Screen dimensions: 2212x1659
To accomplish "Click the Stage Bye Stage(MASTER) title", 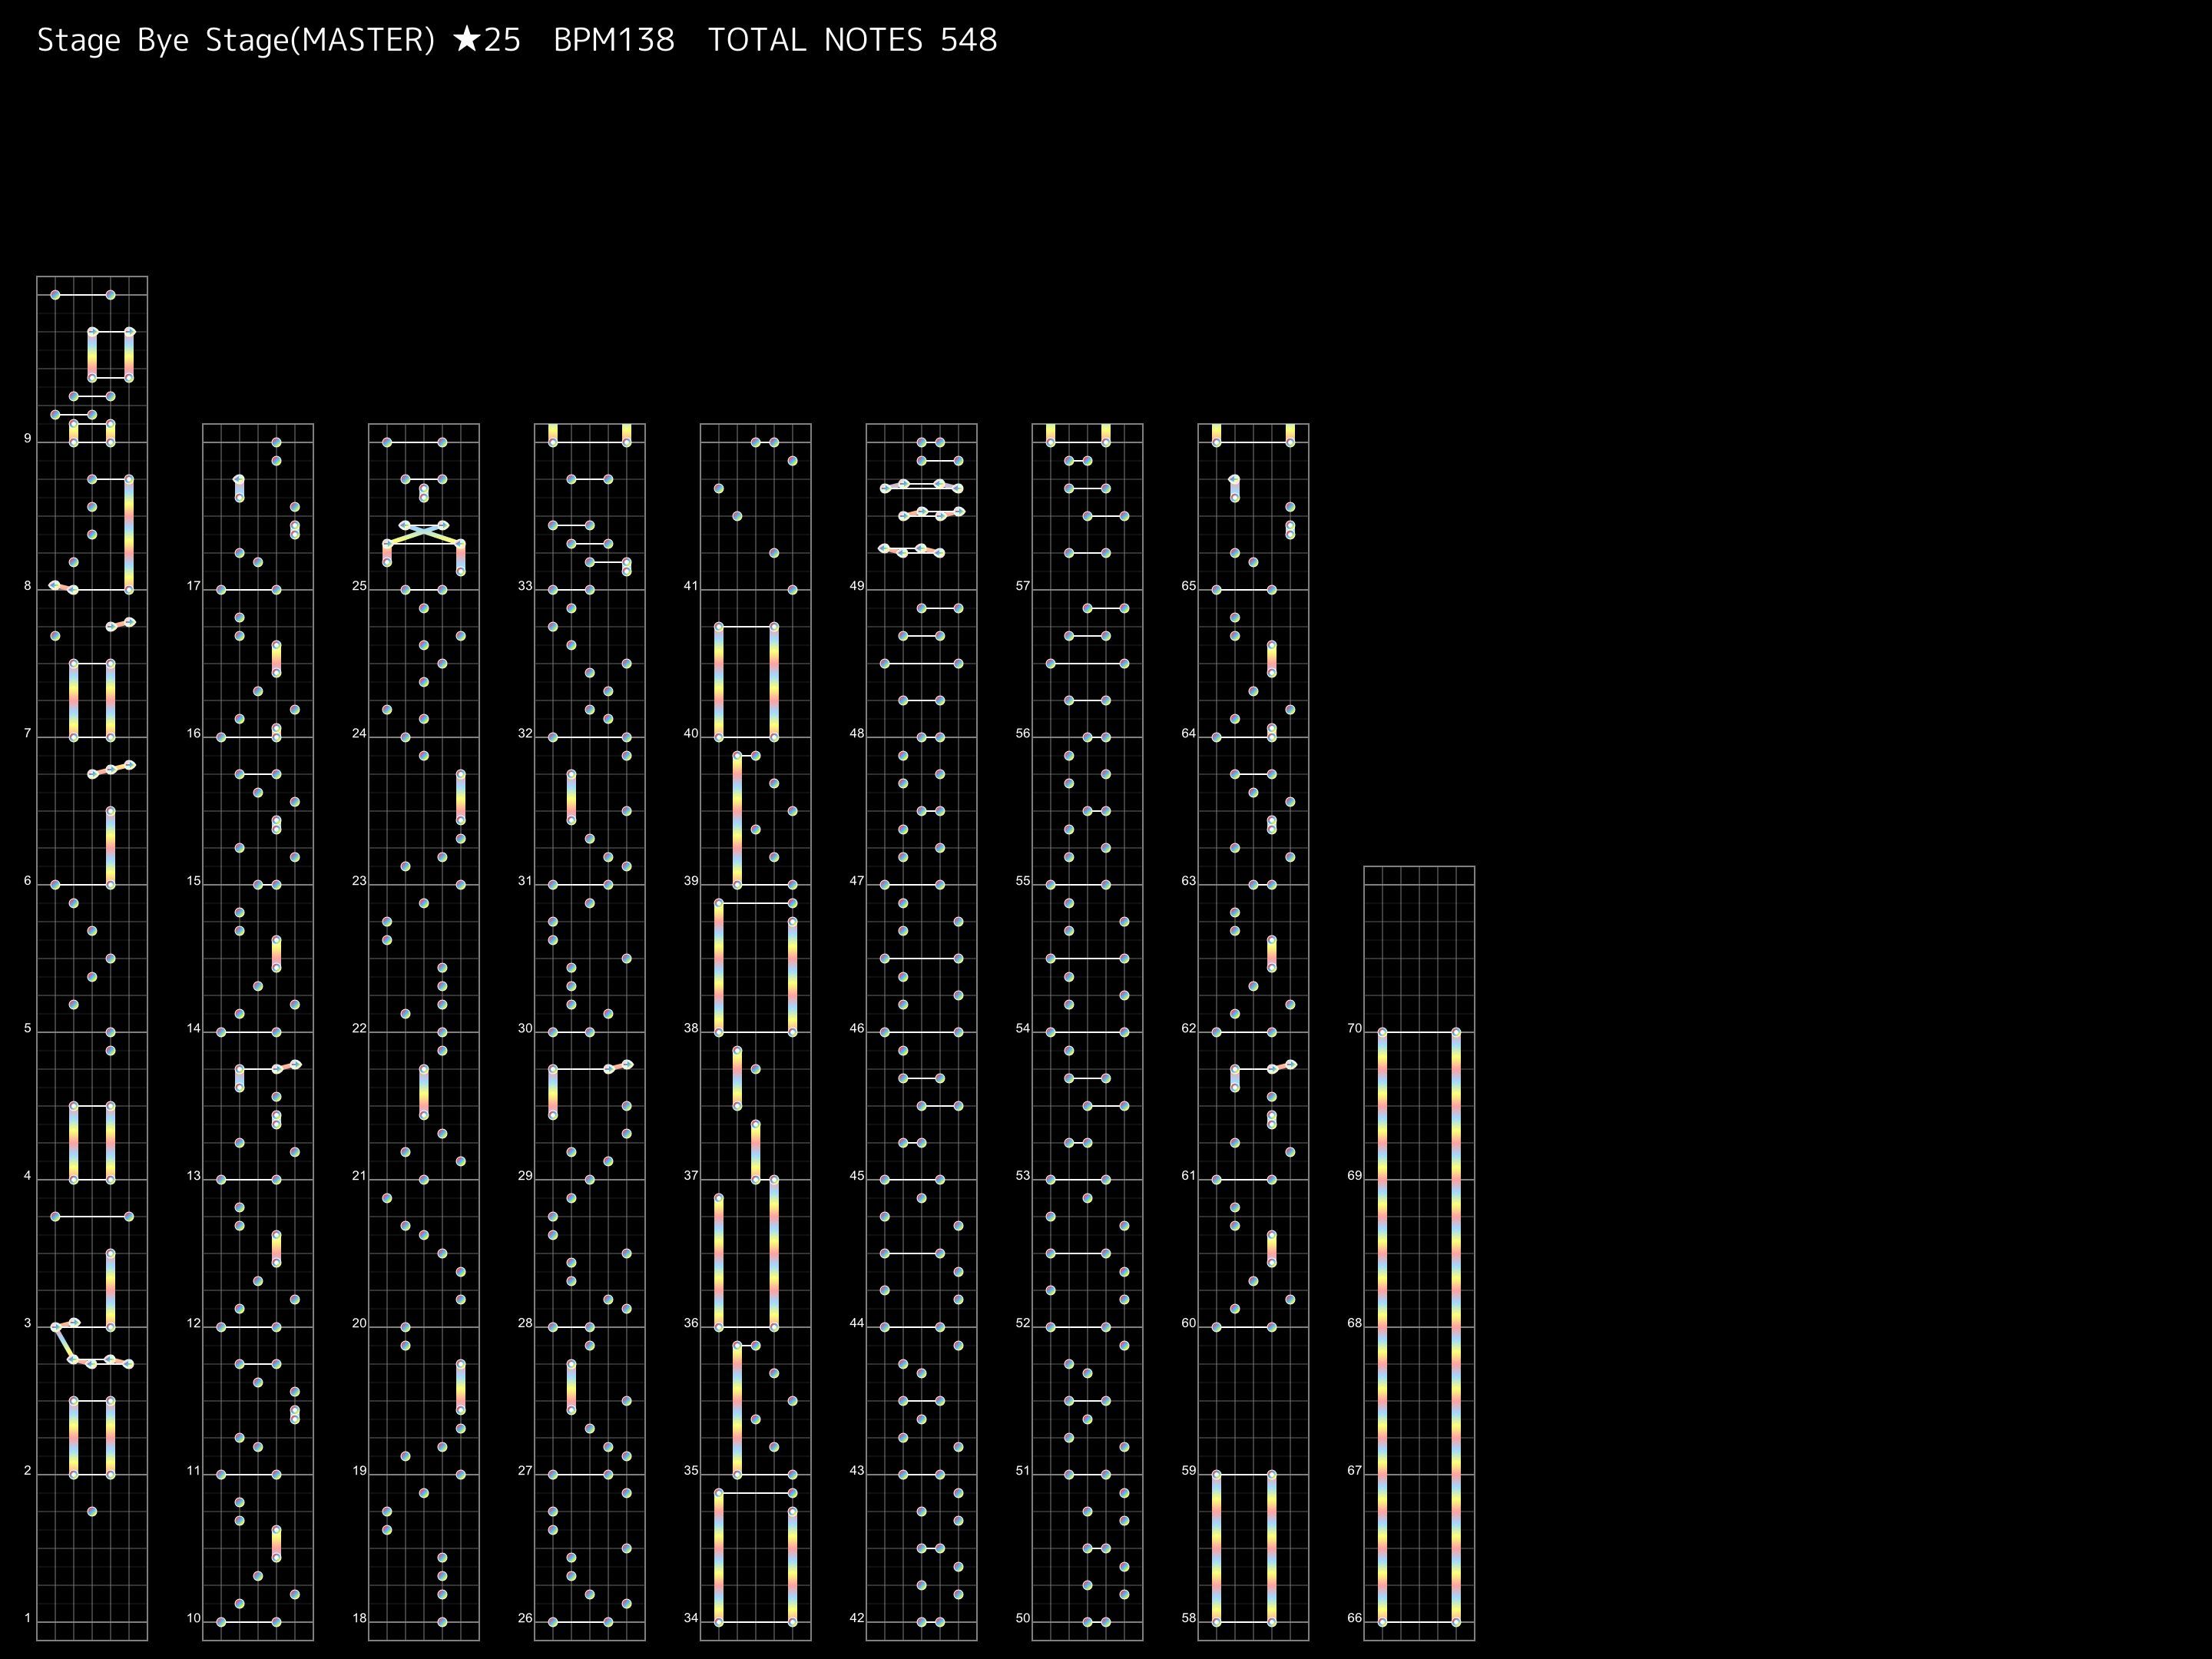I will point(236,40).
